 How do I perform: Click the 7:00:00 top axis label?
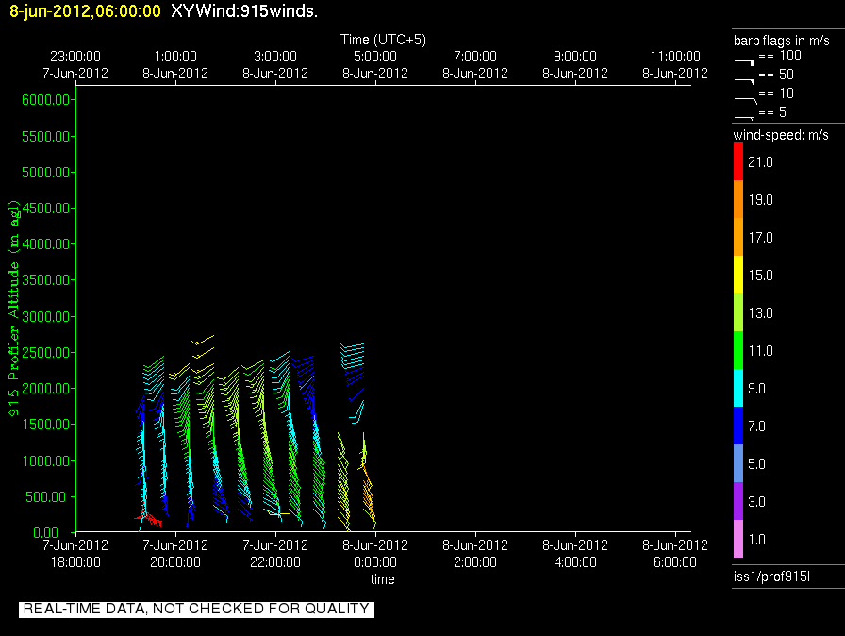pyautogui.click(x=475, y=57)
